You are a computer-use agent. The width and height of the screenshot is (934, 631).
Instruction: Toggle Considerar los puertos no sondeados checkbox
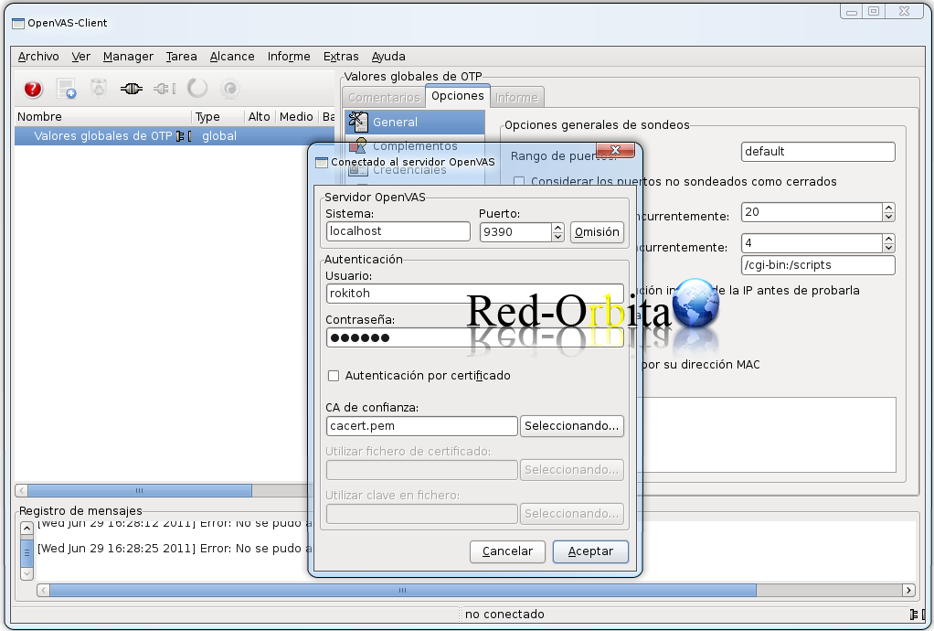[519, 182]
